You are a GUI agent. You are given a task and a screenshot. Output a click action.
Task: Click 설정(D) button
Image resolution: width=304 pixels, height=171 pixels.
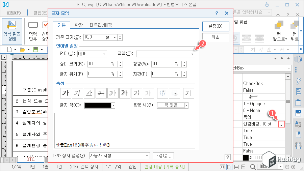(x=216, y=26)
